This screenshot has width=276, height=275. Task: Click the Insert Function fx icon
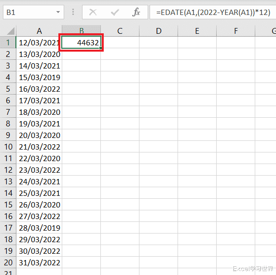[x=136, y=13]
